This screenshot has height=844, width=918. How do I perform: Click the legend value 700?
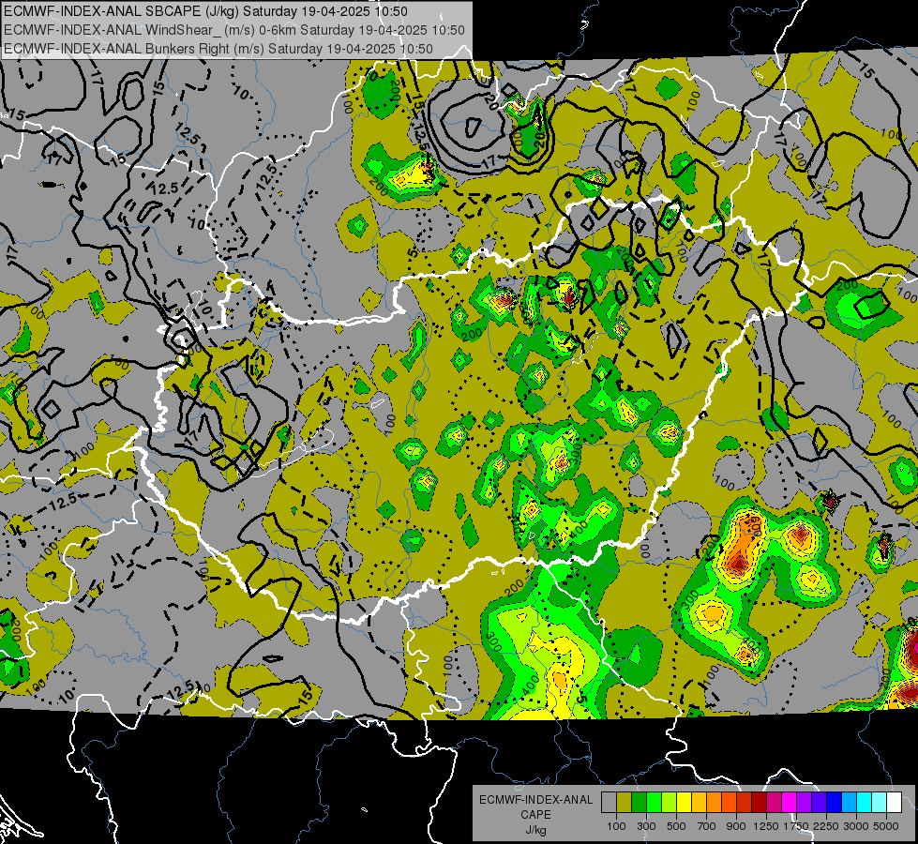click(x=706, y=826)
